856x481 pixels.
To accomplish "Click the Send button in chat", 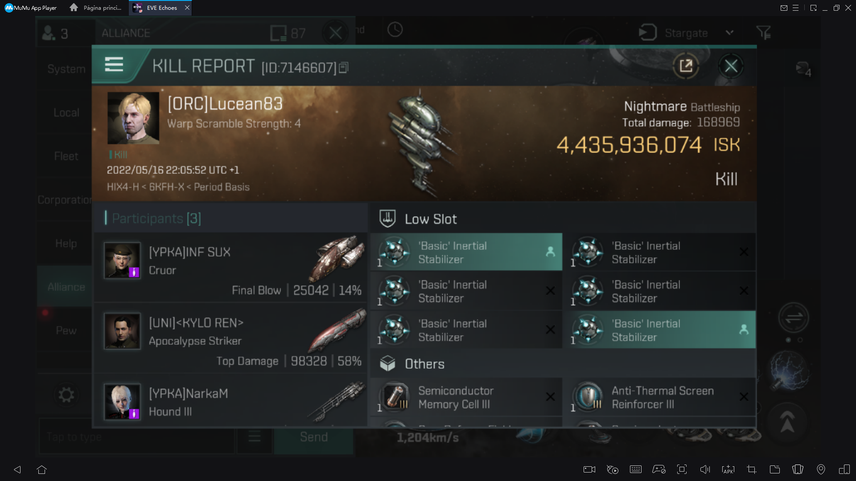I will coord(314,437).
